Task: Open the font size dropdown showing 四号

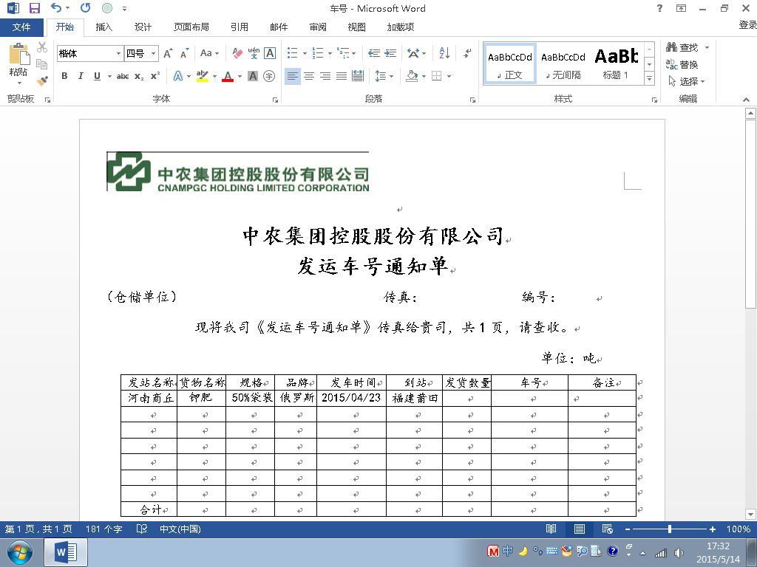Action: click(154, 53)
